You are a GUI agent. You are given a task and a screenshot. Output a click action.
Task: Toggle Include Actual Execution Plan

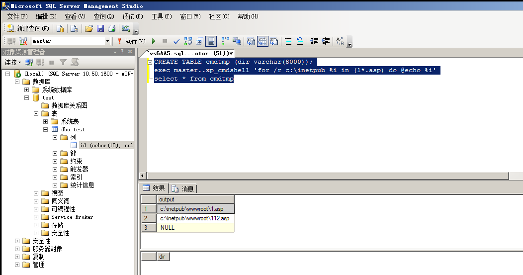[x=226, y=41]
